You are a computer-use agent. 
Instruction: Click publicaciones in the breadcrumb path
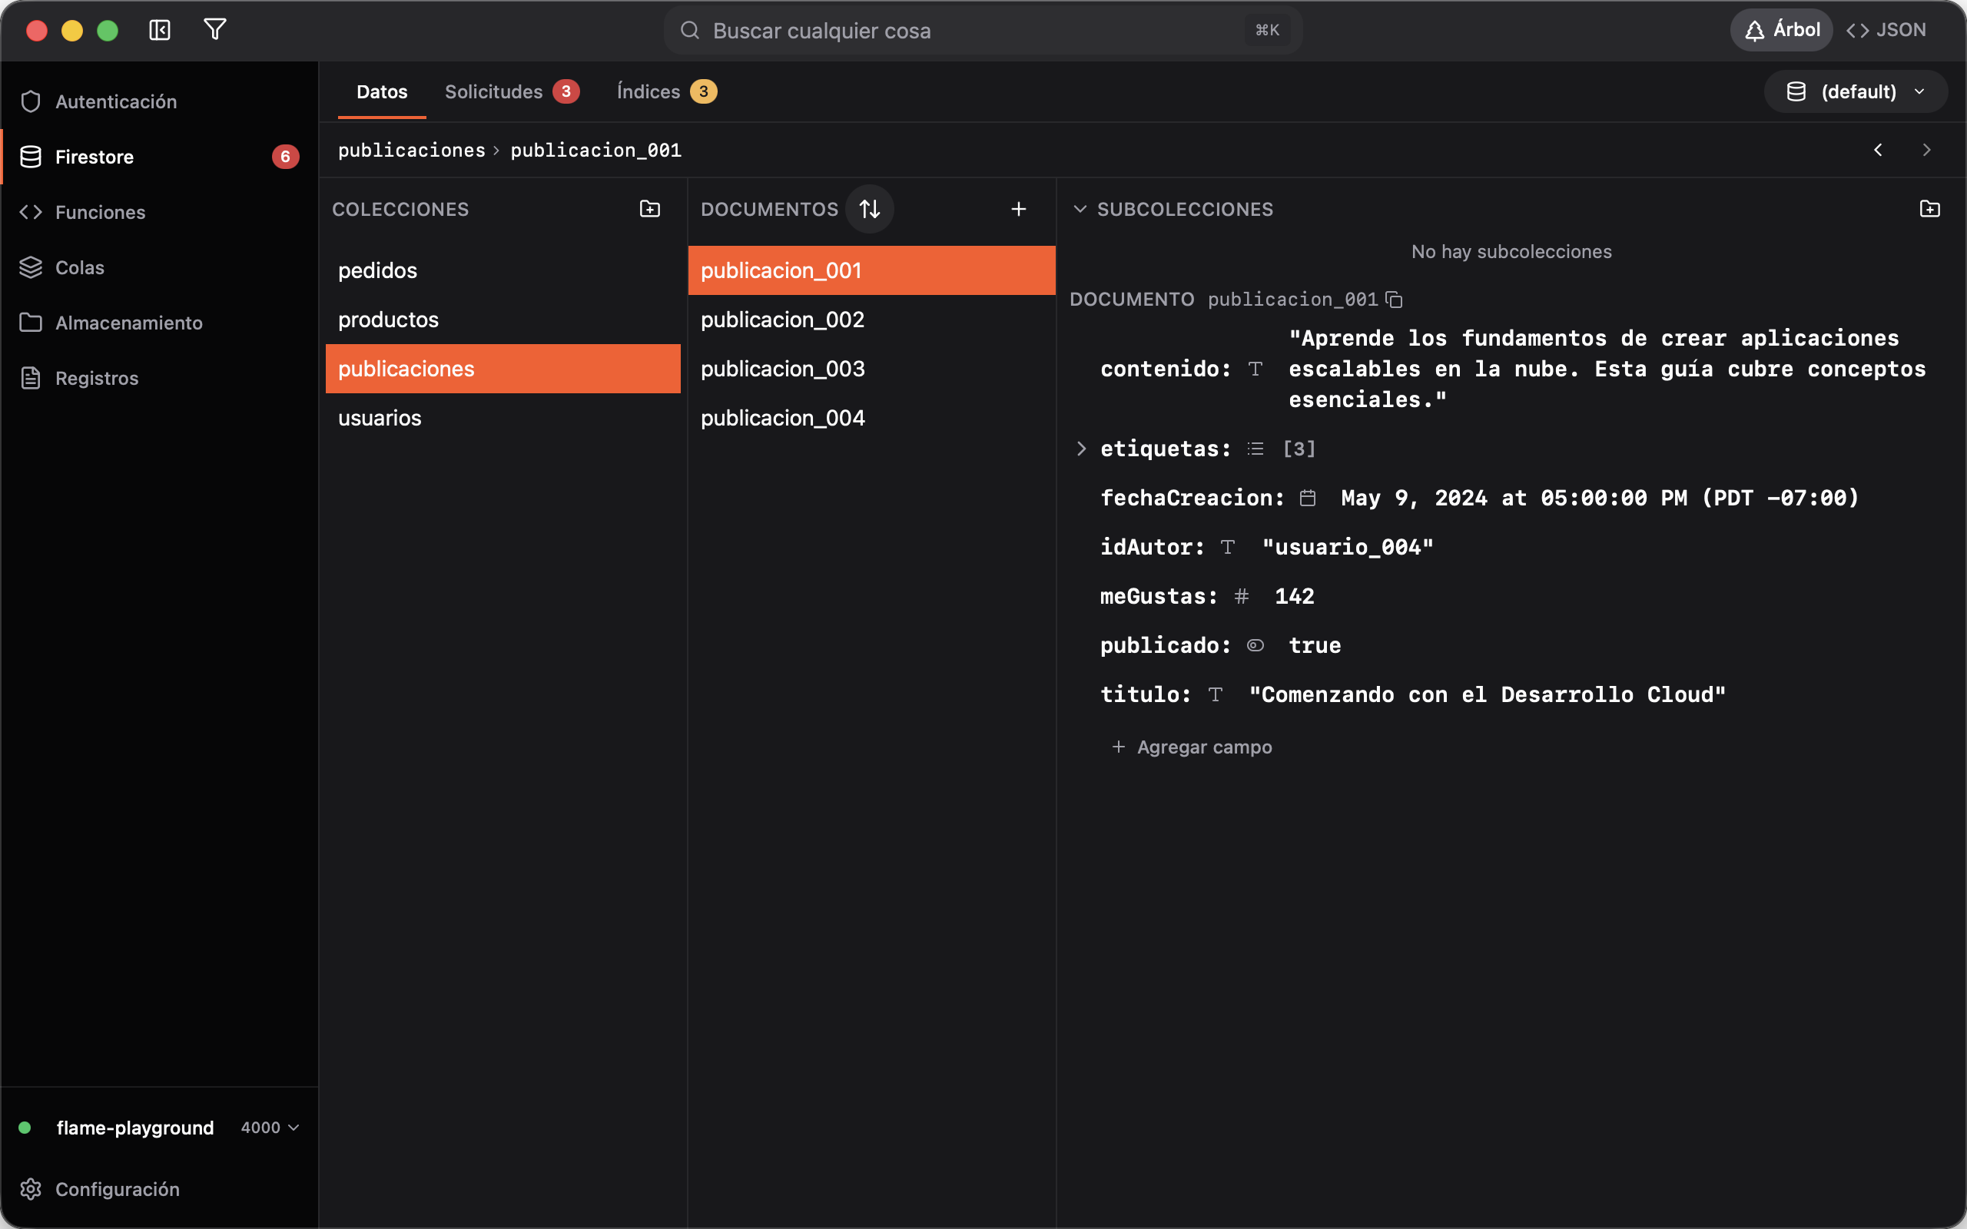click(411, 150)
